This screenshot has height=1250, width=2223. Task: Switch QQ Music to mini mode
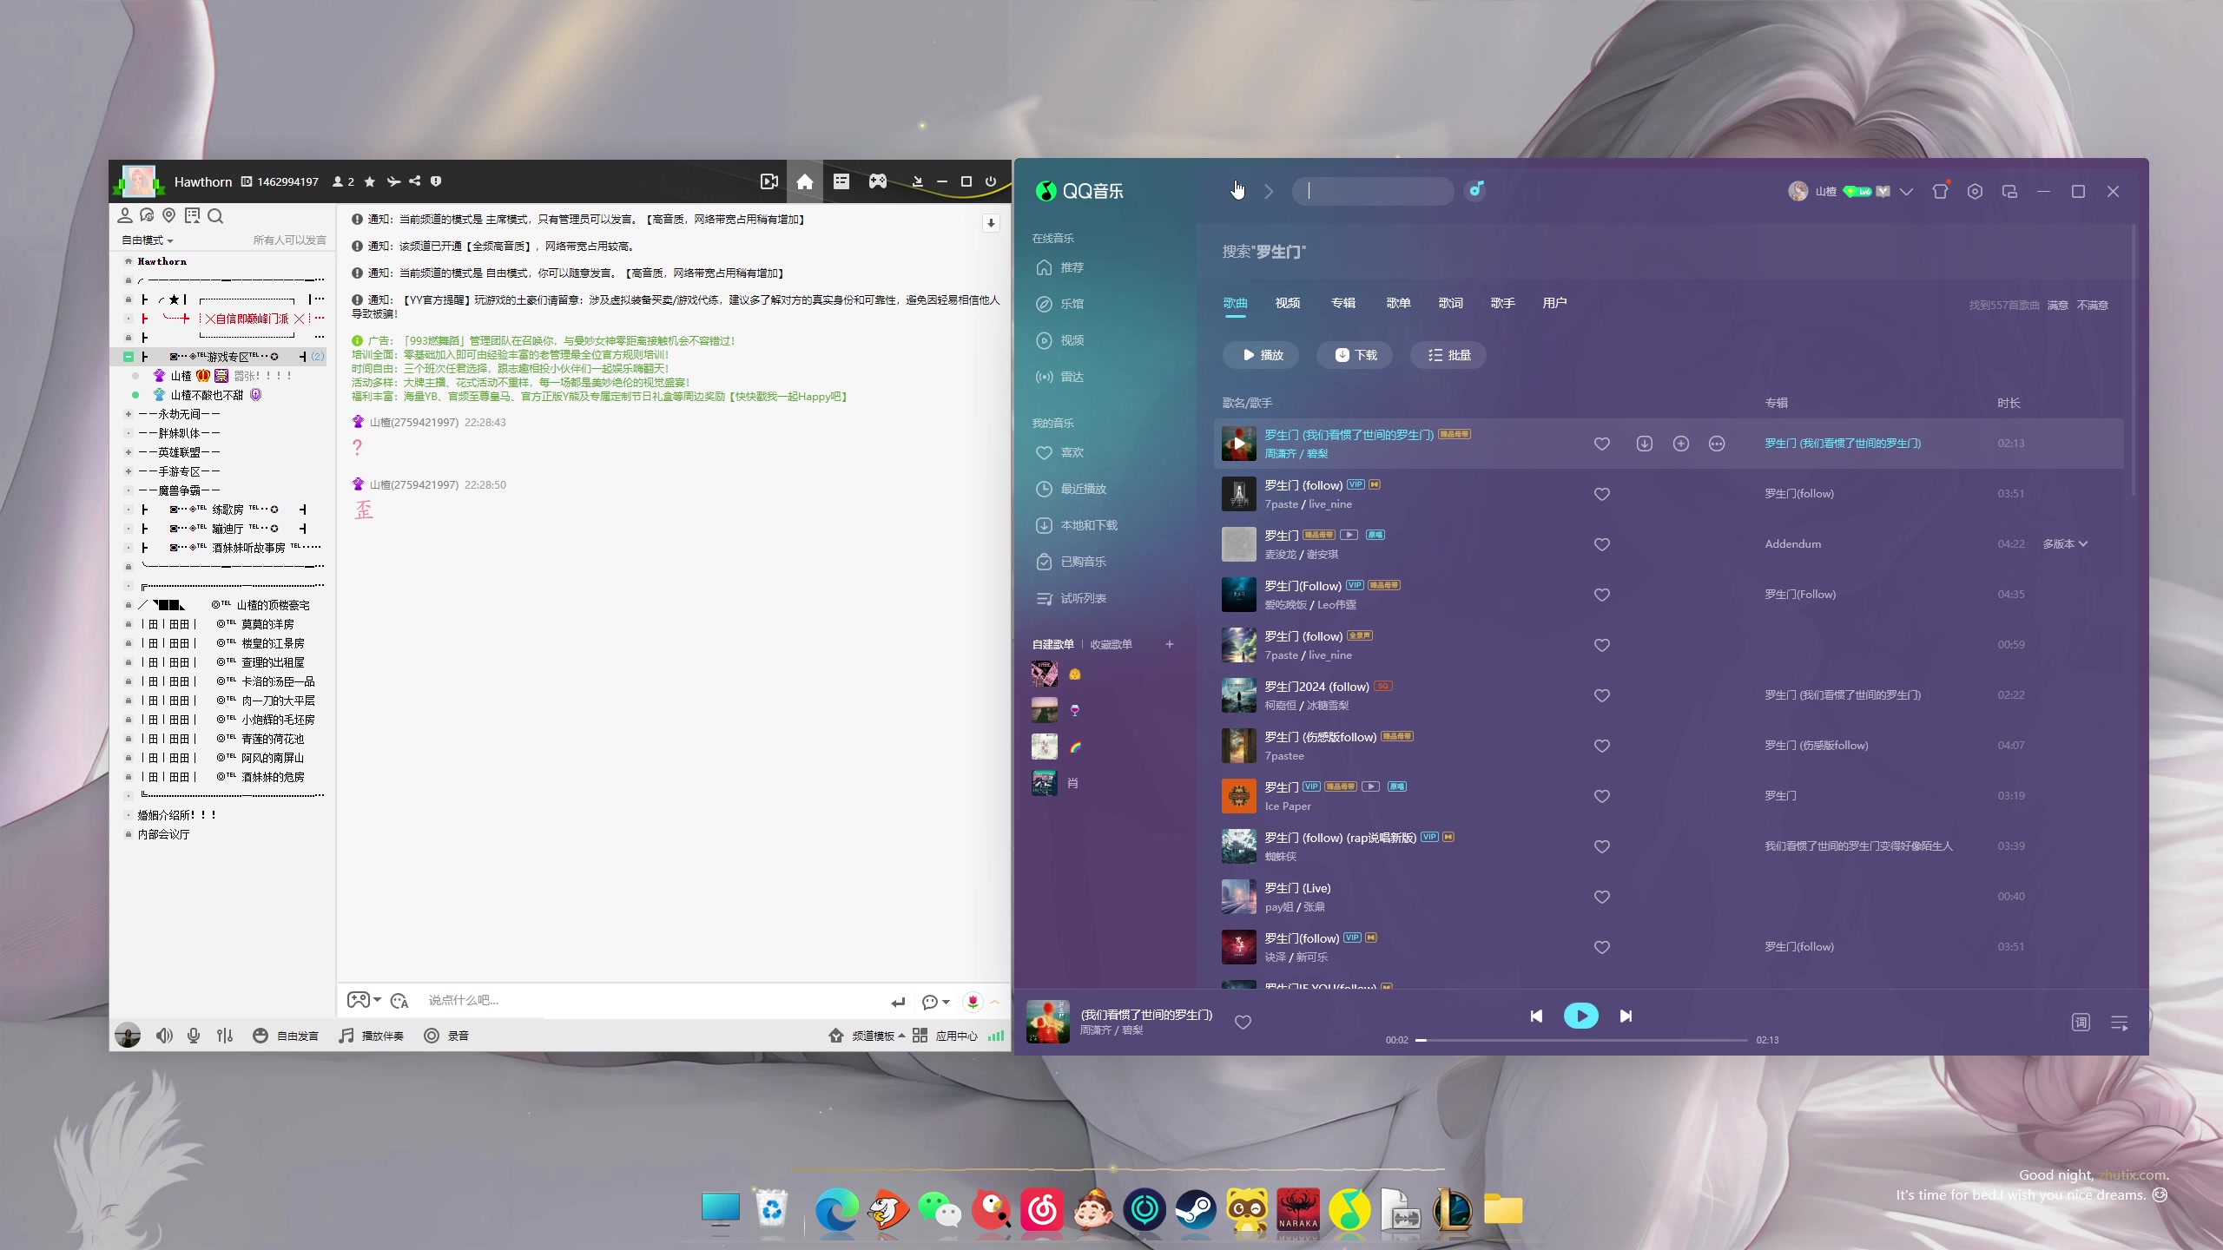2009,191
